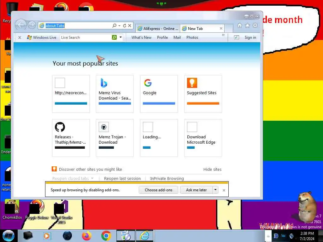Click the Bing logo icon

104,83
